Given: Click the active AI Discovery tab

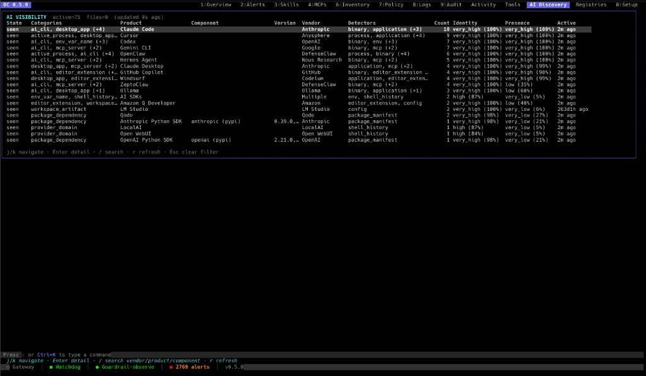Looking at the screenshot, I should (548, 4).
